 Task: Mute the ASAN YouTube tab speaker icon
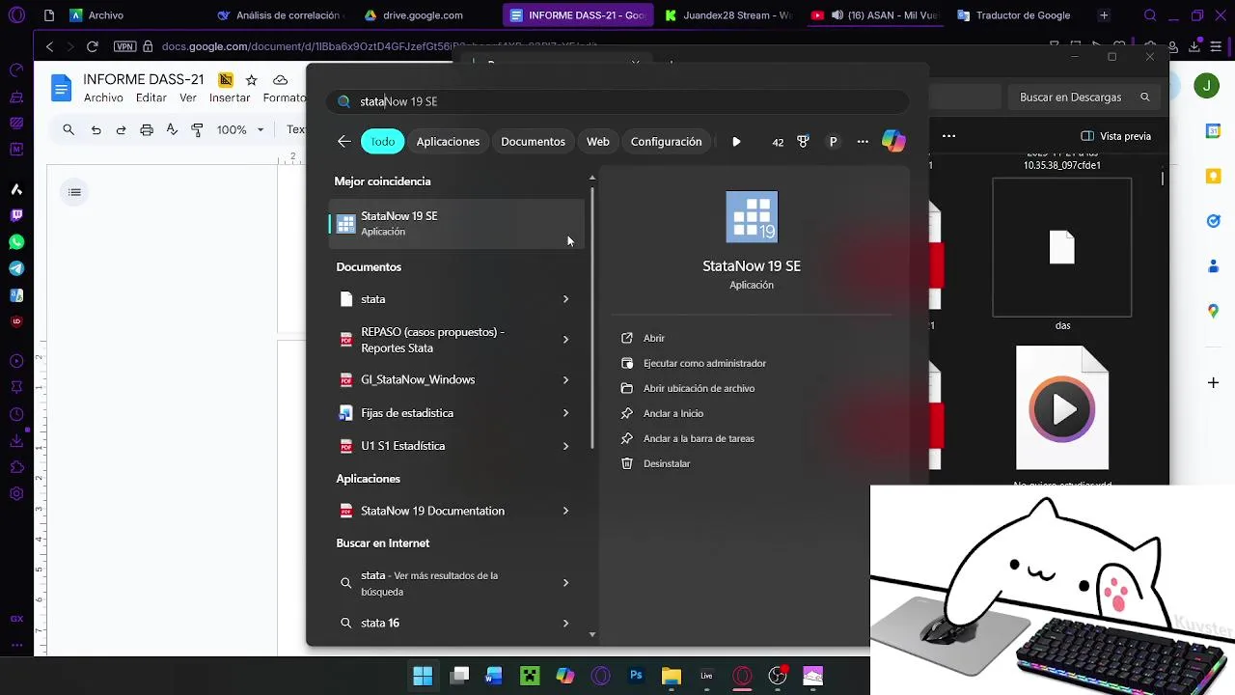point(837,15)
